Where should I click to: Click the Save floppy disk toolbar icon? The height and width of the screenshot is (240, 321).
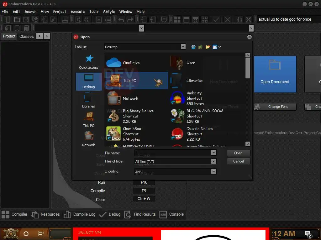(x=26, y=20)
